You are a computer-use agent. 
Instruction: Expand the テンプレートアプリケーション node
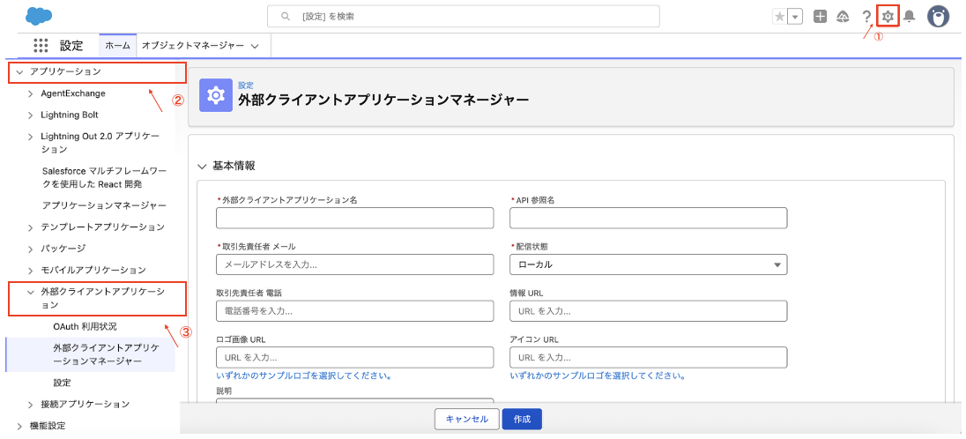pos(31,227)
